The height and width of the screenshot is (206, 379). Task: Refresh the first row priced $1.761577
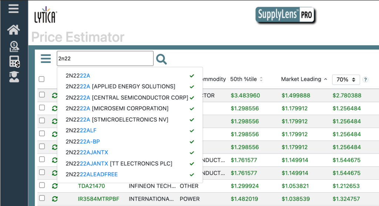pyautogui.click(x=55, y=160)
